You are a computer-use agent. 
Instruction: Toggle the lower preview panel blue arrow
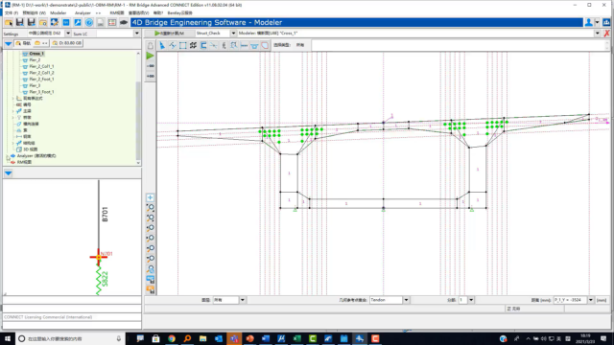pyautogui.click(x=9, y=173)
